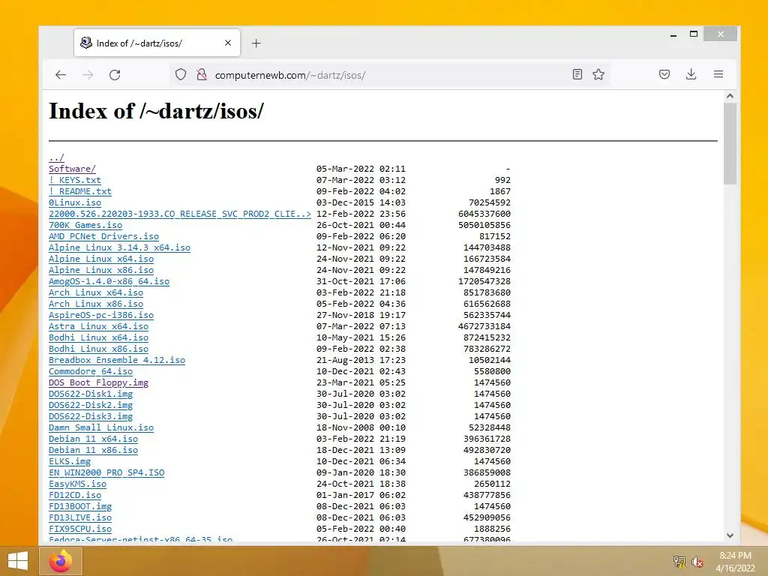768x576 pixels.
Task: Click the muted speaker tray icon
Action: tap(697, 562)
